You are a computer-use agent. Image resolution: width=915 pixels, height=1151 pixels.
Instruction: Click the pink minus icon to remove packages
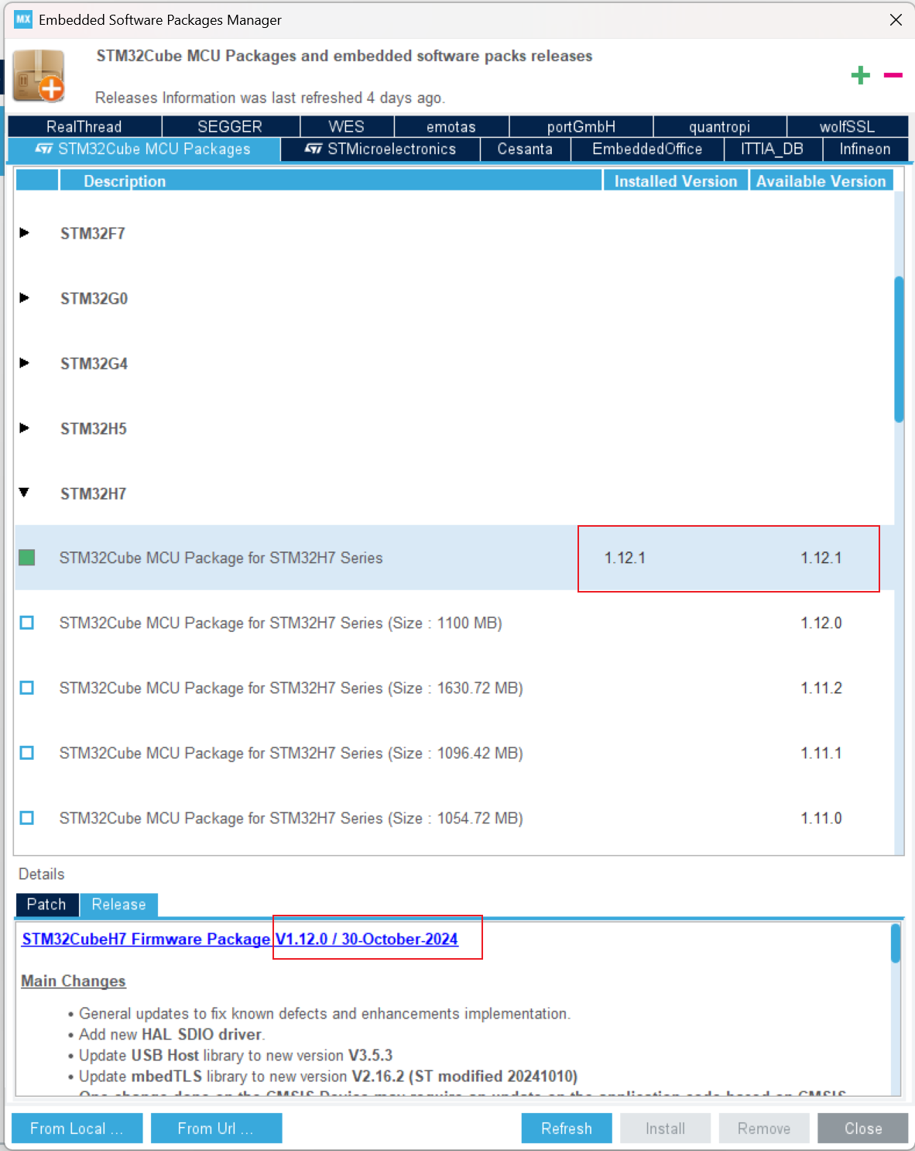(893, 75)
